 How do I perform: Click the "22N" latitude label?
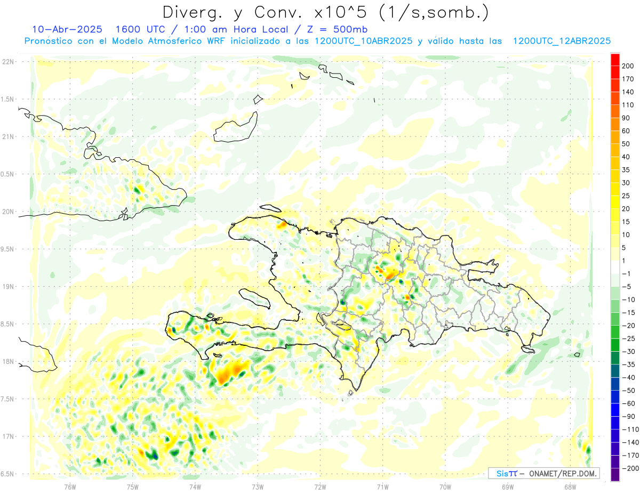pos(7,62)
